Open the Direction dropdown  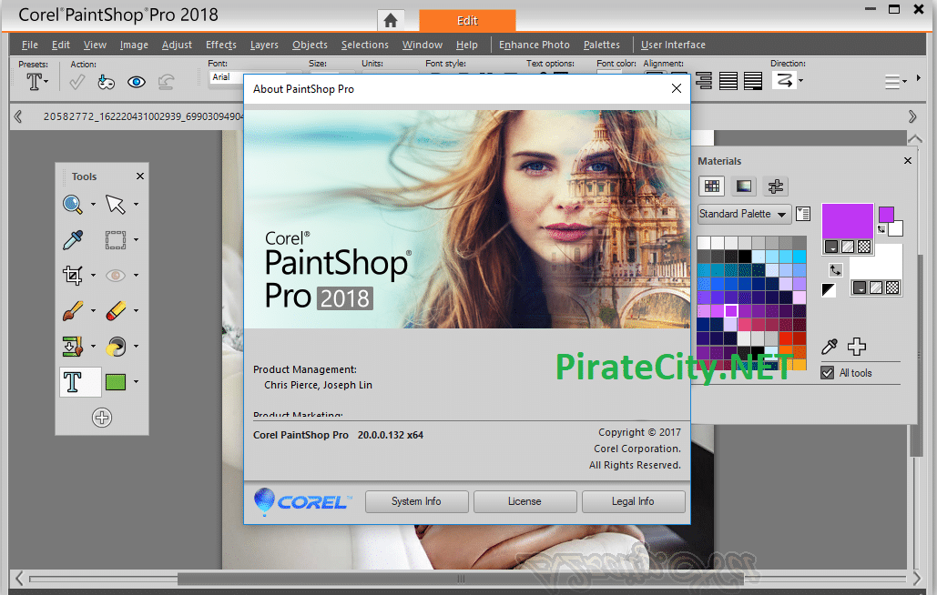[801, 81]
